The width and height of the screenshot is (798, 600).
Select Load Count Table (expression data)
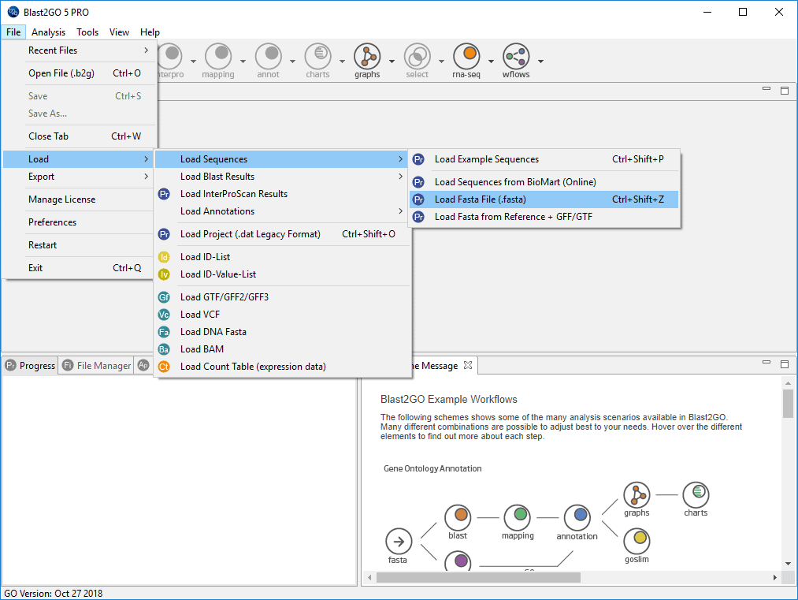tap(283, 367)
